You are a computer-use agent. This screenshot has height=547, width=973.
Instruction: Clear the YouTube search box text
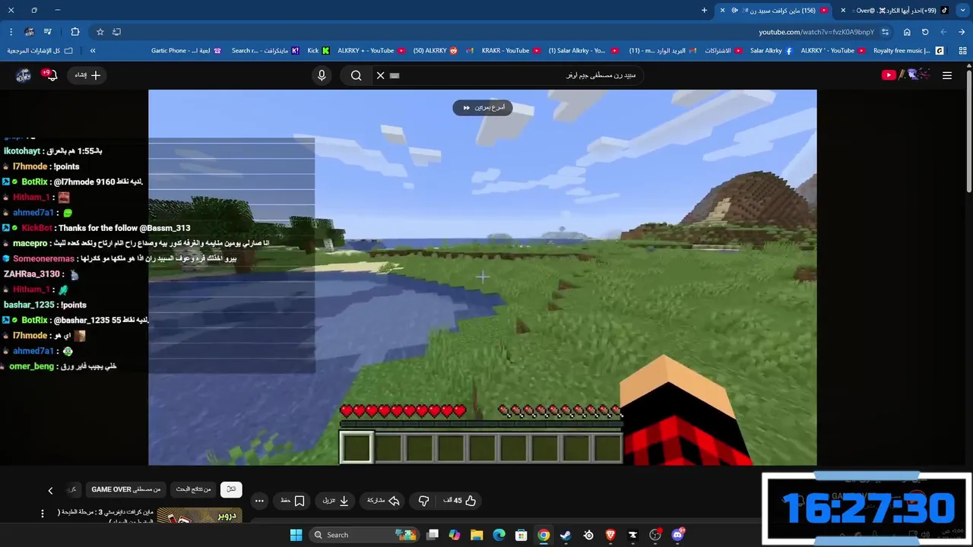click(381, 75)
